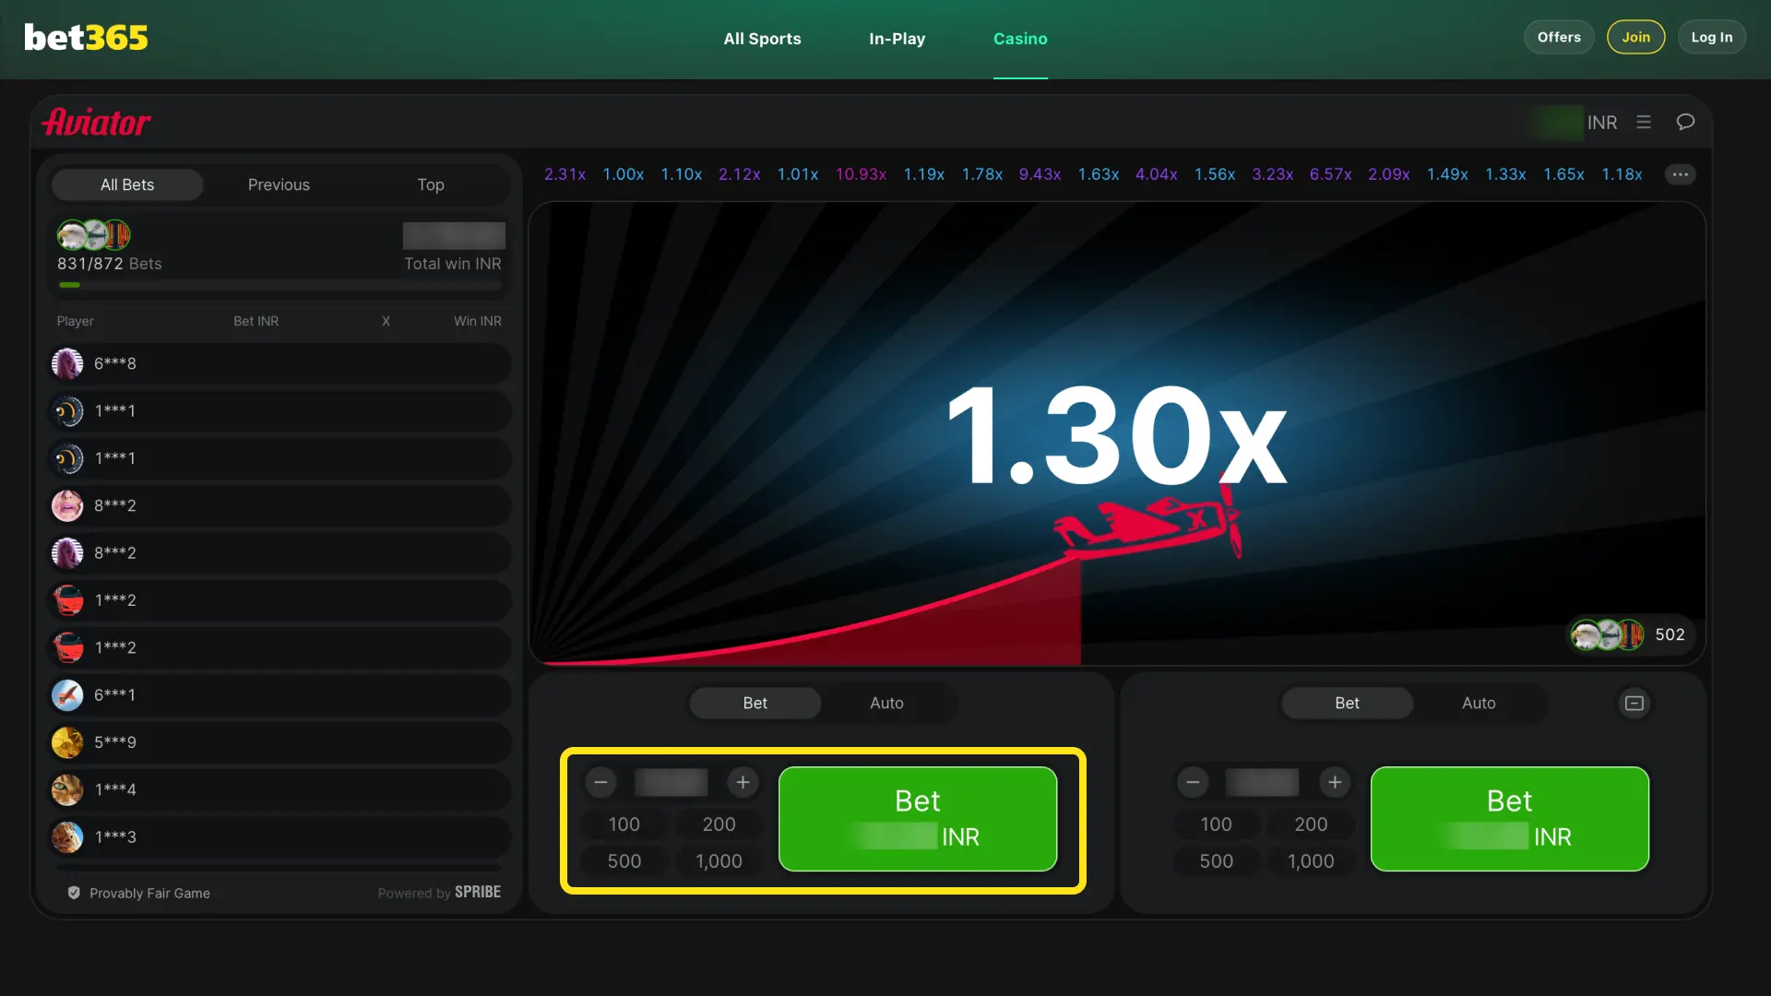Increase right bet amount with plus
The image size is (1771, 996).
click(1335, 782)
